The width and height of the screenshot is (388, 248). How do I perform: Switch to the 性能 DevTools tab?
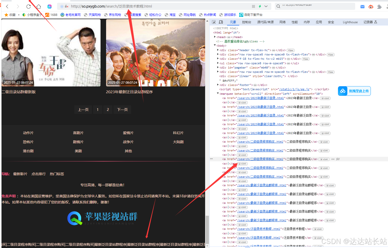295,22
